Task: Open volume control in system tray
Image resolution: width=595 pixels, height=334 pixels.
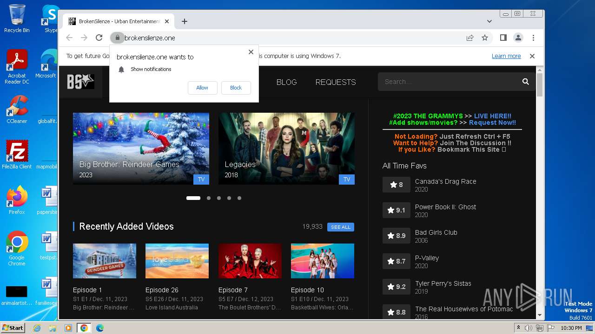Action: pyautogui.click(x=529, y=328)
